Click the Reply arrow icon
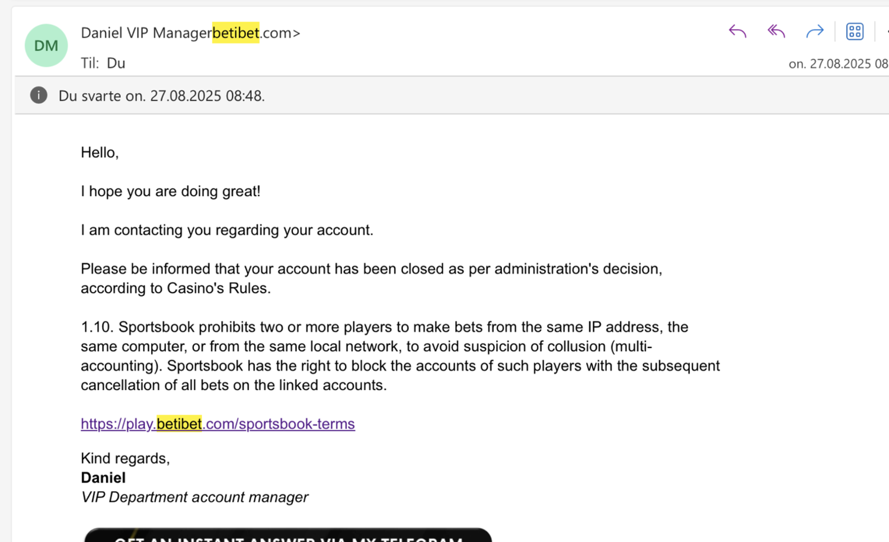The width and height of the screenshot is (889, 542). coord(737,31)
